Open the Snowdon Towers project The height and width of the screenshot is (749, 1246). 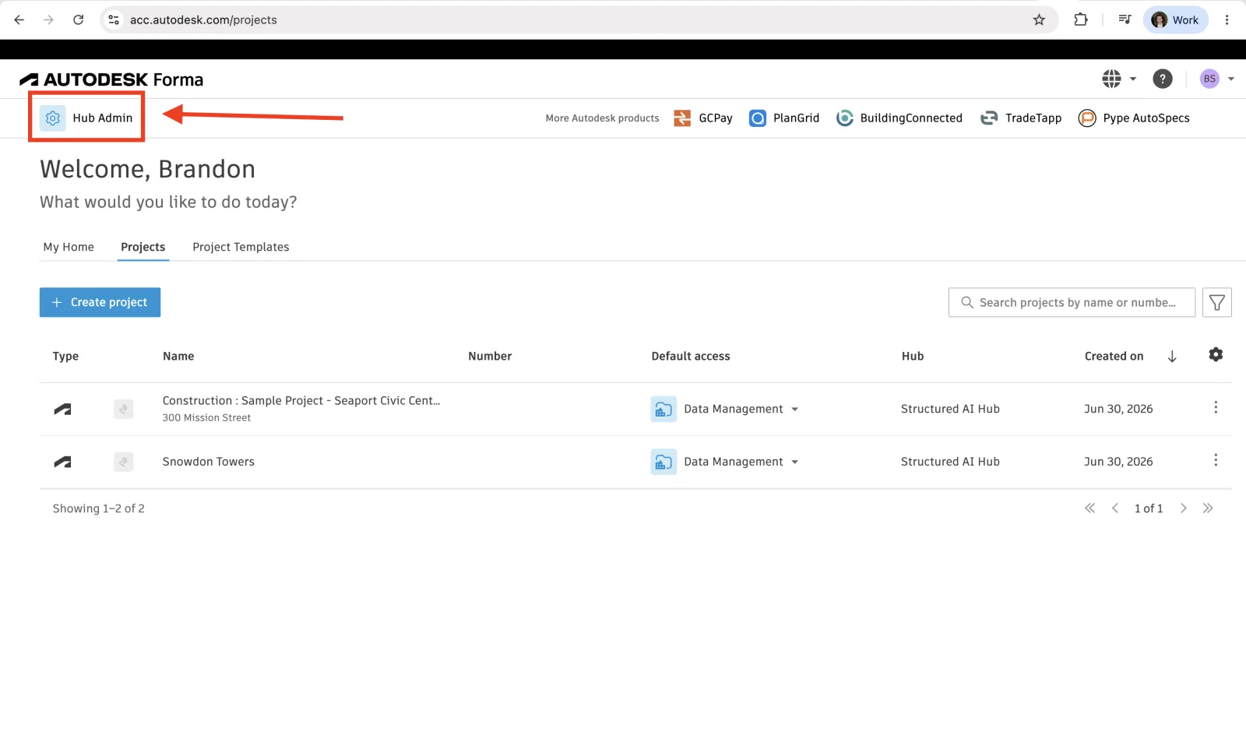pyautogui.click(x=209, y=462)
